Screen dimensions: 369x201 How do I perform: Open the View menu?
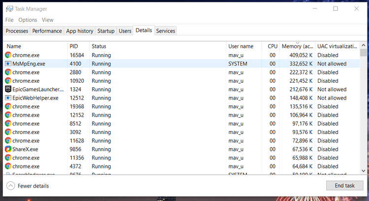[48, 20]
